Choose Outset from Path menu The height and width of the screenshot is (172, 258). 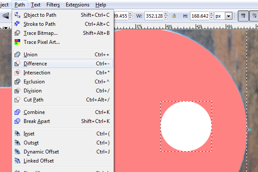[63, 143]
